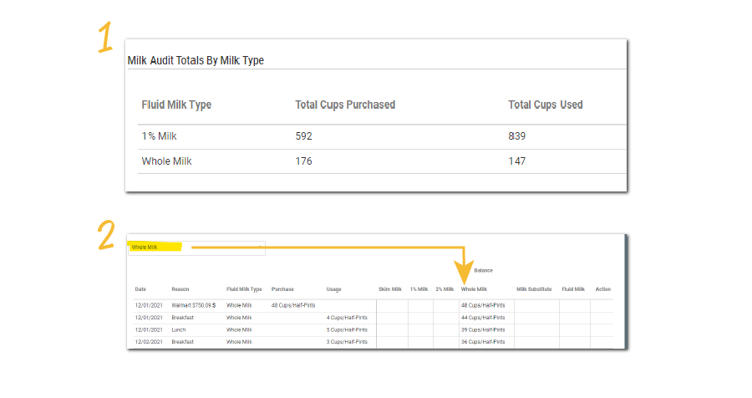The image size is (752, 398).
Task: Open the Walmart $750.09 purchase entry
Action: [194, 305]
